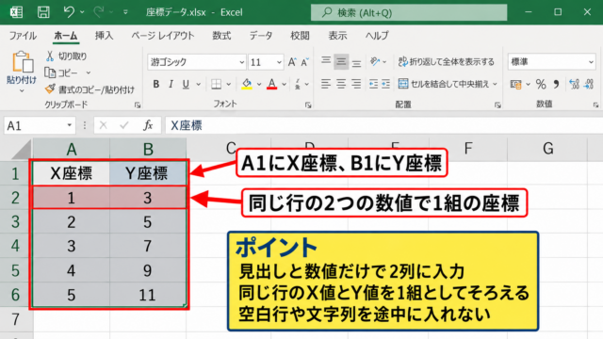Open the 表示 tab
The width and height of the screenshot is (603, 339).
click(337, 36)
